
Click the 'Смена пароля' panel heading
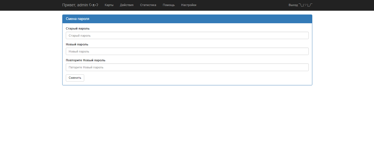point(78,19)
